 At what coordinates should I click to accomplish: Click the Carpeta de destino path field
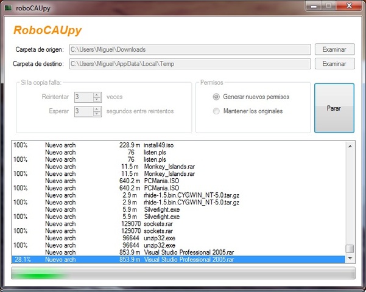(x=190, y=64)
